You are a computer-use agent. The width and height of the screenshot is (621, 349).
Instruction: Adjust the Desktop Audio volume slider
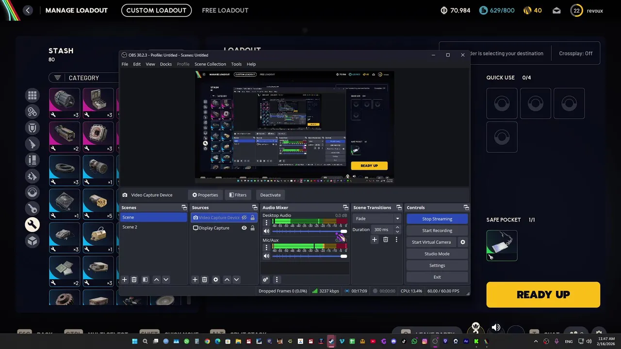coord(310,231)
